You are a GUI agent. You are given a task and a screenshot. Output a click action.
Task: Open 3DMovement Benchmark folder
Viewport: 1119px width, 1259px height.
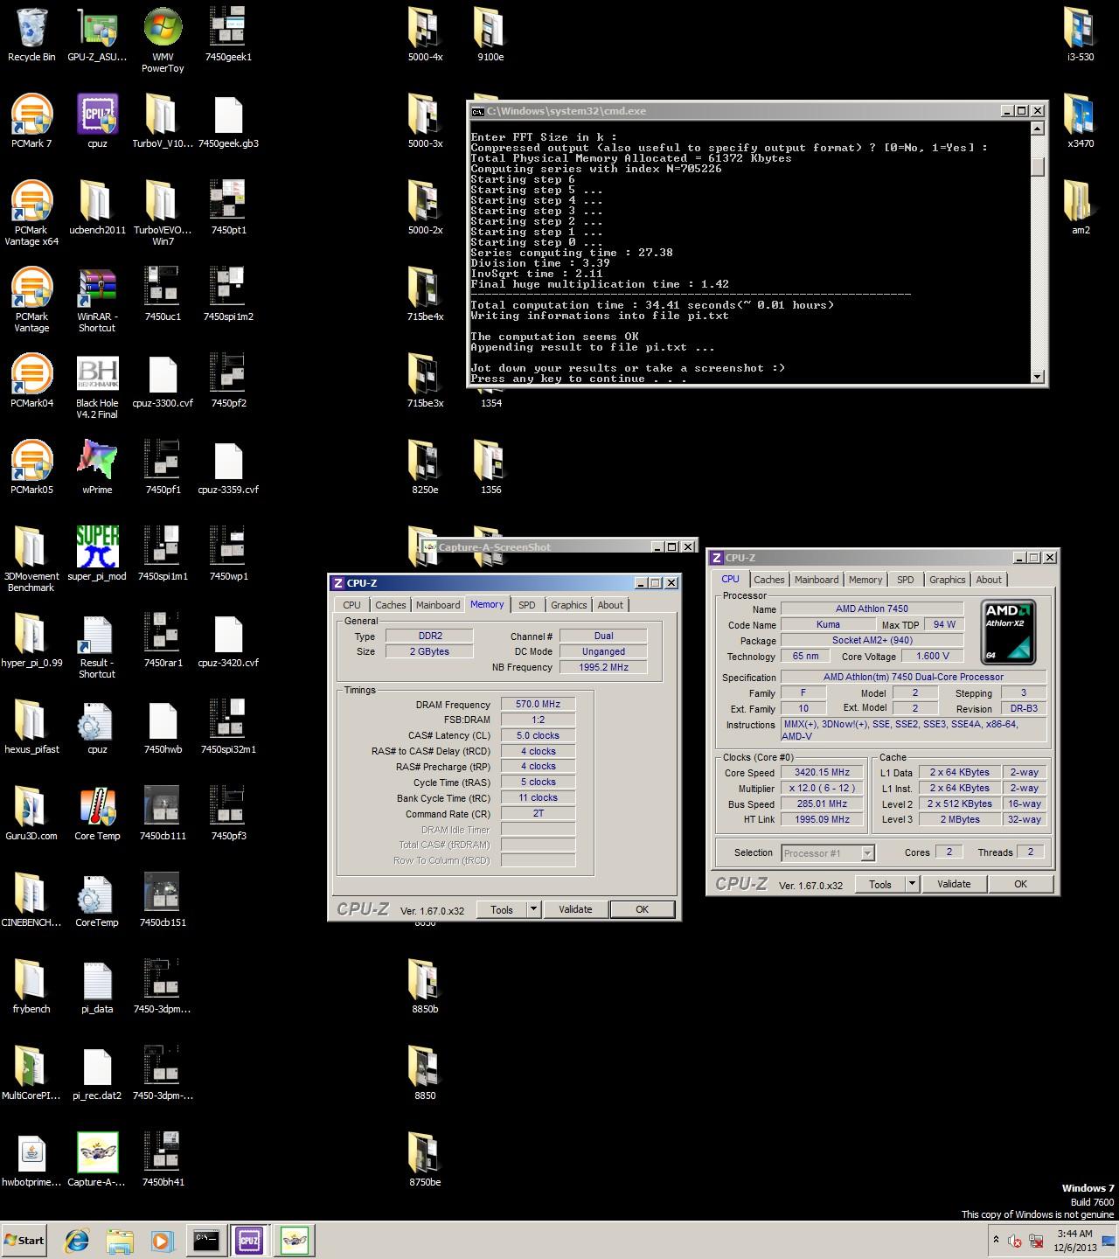click(x=31, y=560)
